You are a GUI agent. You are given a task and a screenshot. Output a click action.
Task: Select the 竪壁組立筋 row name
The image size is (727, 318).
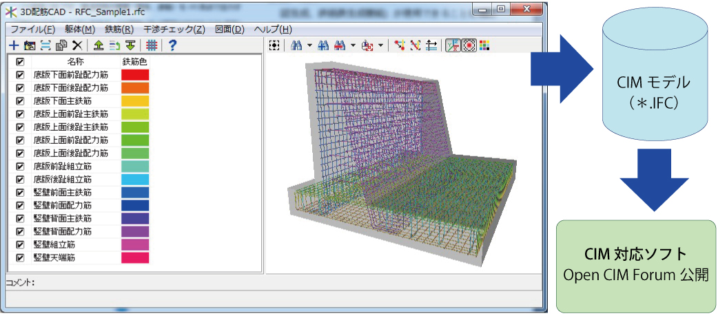[x=54, y=244]
